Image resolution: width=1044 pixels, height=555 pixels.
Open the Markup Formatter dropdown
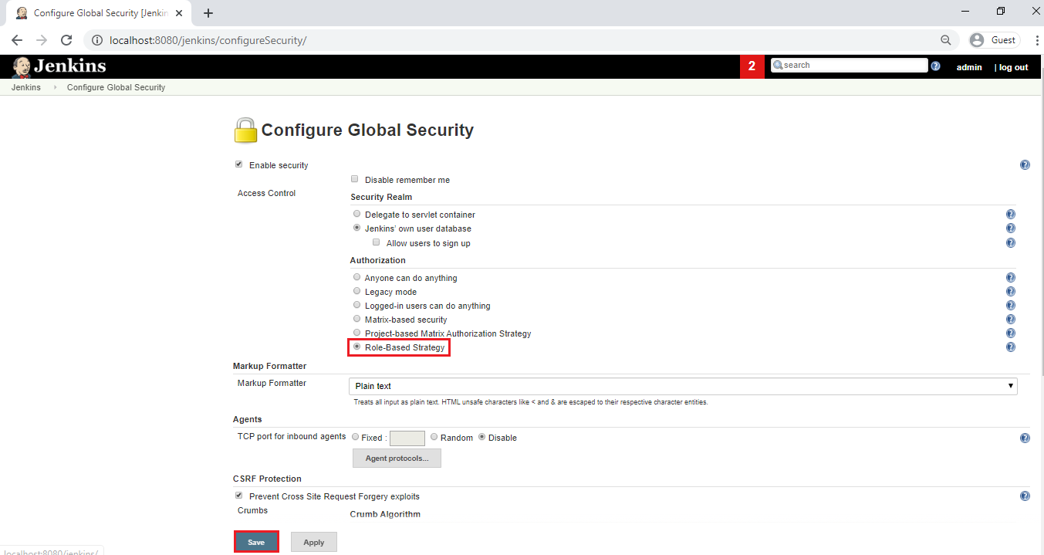683,386
